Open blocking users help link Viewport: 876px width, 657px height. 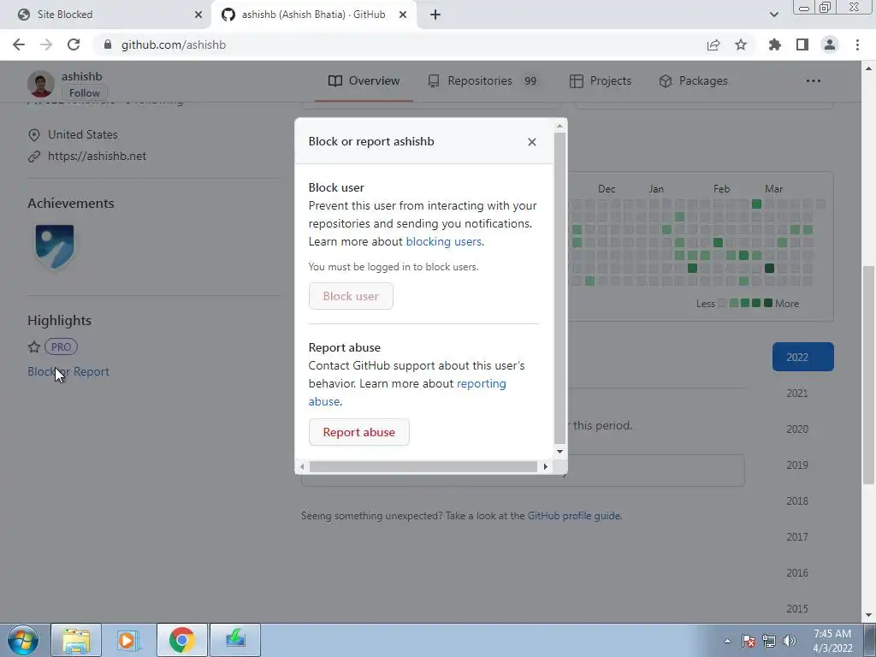[444, 242]
